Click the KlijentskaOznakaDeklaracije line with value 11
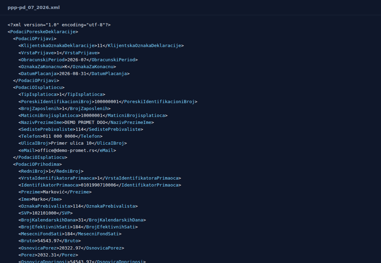381x263 pixels. click(101, 46)
